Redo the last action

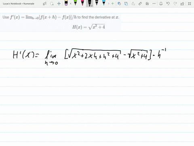[175, 4]
